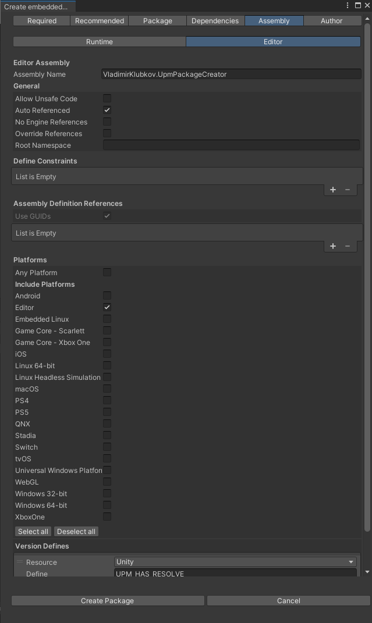Disable the Auto Referenced option
The width and height of the screenshot is (372, 623).
107,110
